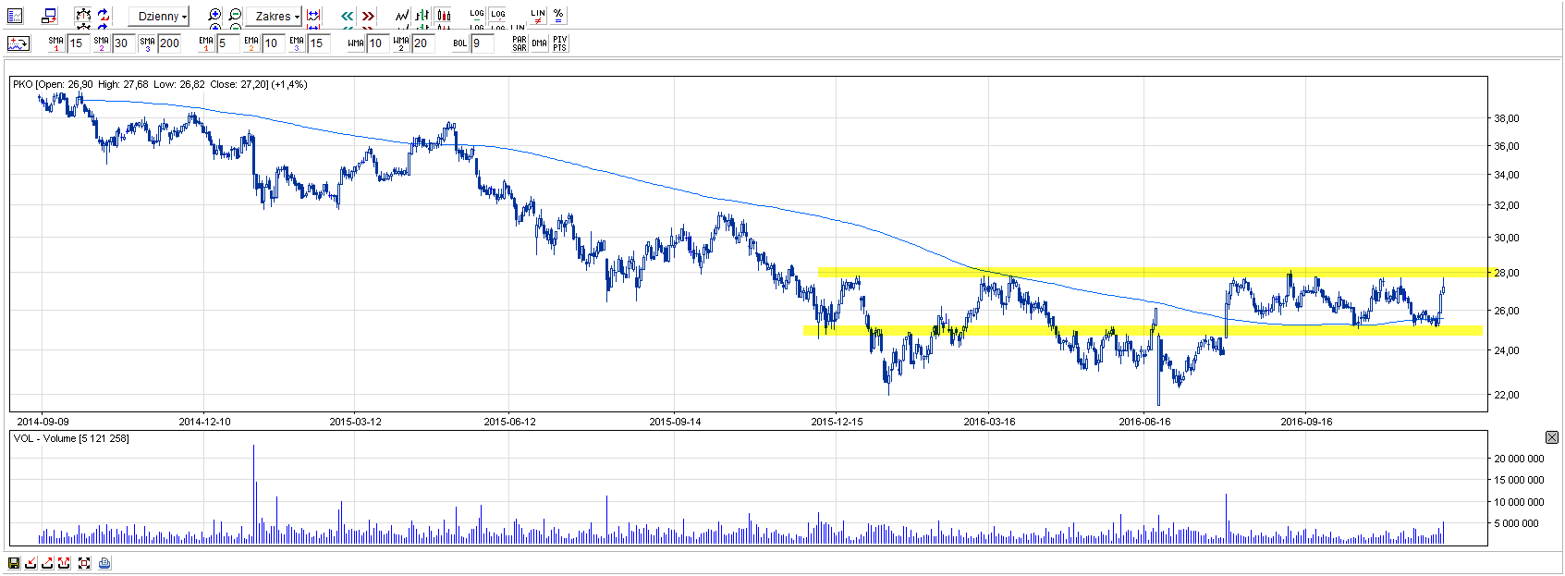Image resolution: width=1565 pixels, height=576 pixels.
Task: Toggle the SMA 1 indicator
Action: [x=56, y=43]
